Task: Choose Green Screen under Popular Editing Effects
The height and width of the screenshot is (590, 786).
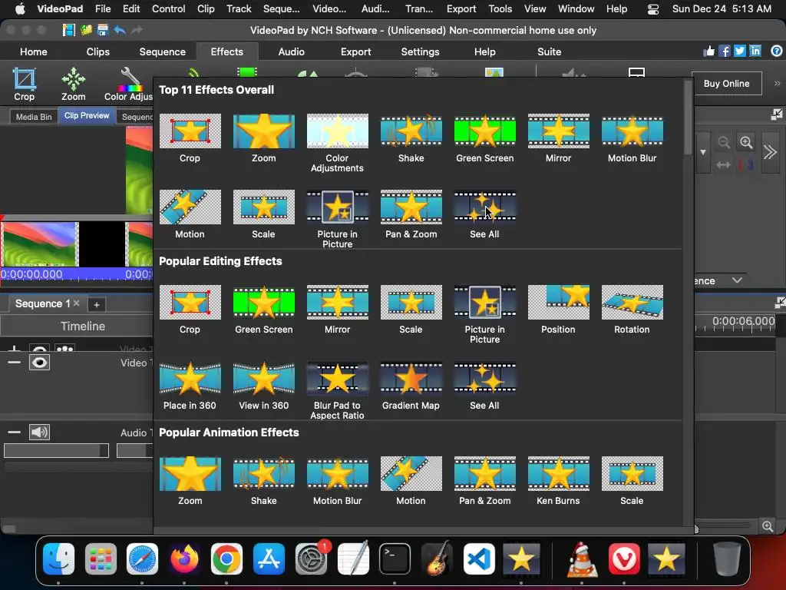Action: (x=264, y=309)
